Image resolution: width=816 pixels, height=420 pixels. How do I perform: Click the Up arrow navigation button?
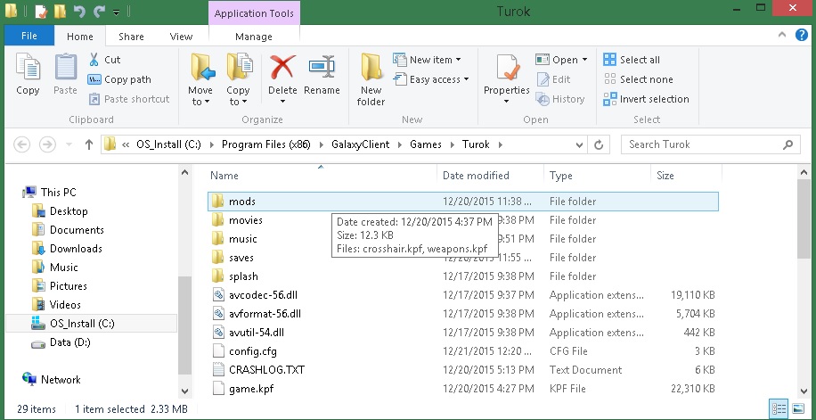pos(88,144)
